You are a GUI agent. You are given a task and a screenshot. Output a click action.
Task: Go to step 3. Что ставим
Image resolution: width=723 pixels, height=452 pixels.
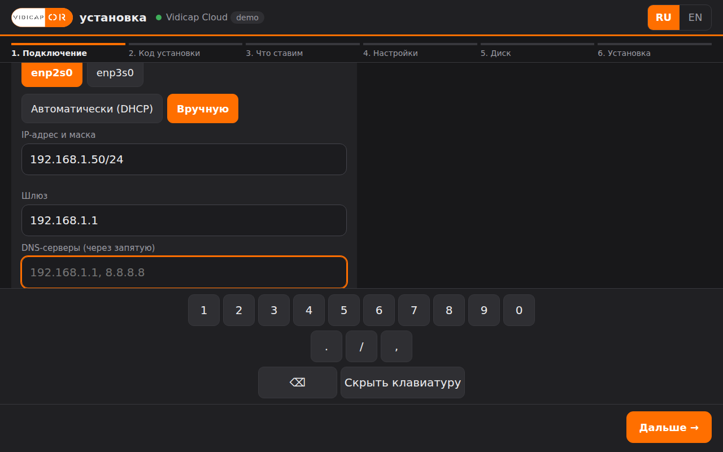coord(303,51)
